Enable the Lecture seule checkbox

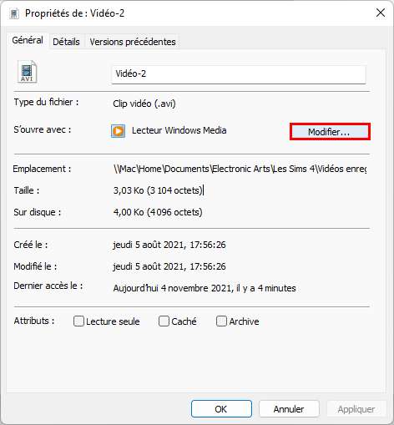(78, 321)
